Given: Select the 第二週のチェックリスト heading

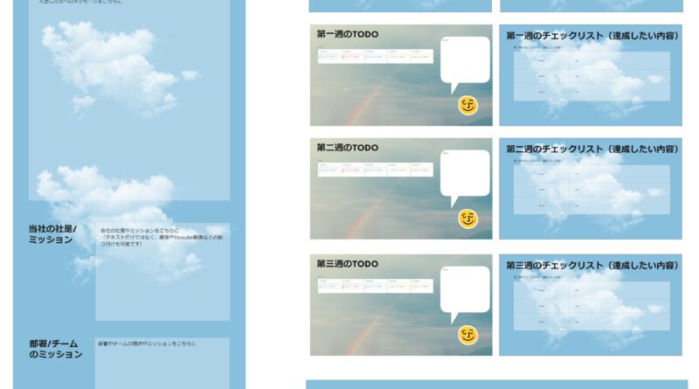Looking at the screenshot, I should (592, 149).
